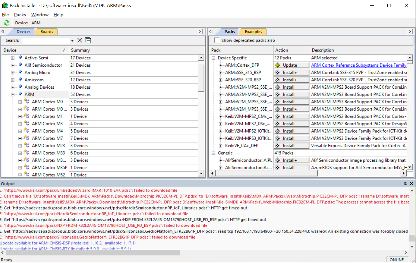
Task: Click Install for Keil::VE_CAx_DFP
Action: point(292,146)
